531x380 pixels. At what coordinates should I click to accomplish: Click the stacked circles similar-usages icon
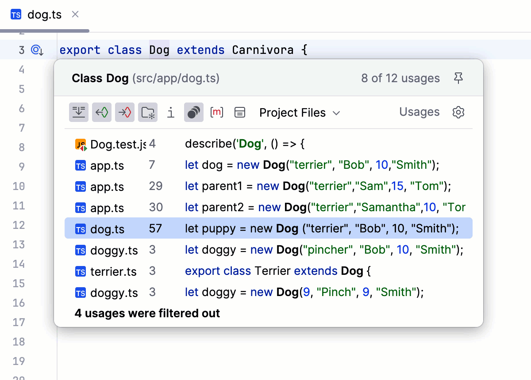[193, 112]
